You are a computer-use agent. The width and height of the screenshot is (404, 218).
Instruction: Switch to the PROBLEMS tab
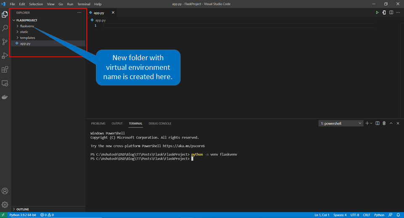click(98, 123)
